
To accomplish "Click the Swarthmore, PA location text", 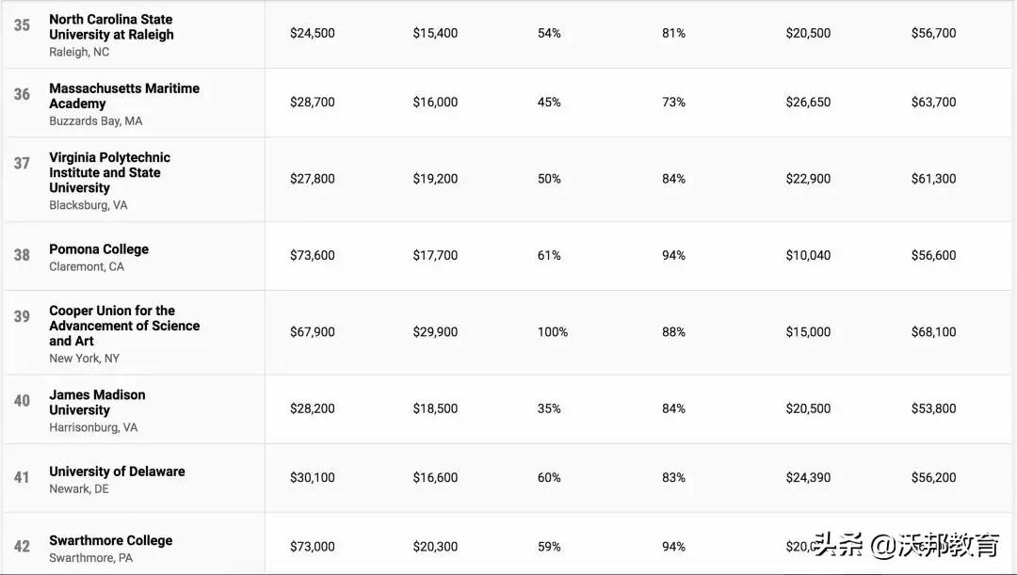I will [91, 558].
